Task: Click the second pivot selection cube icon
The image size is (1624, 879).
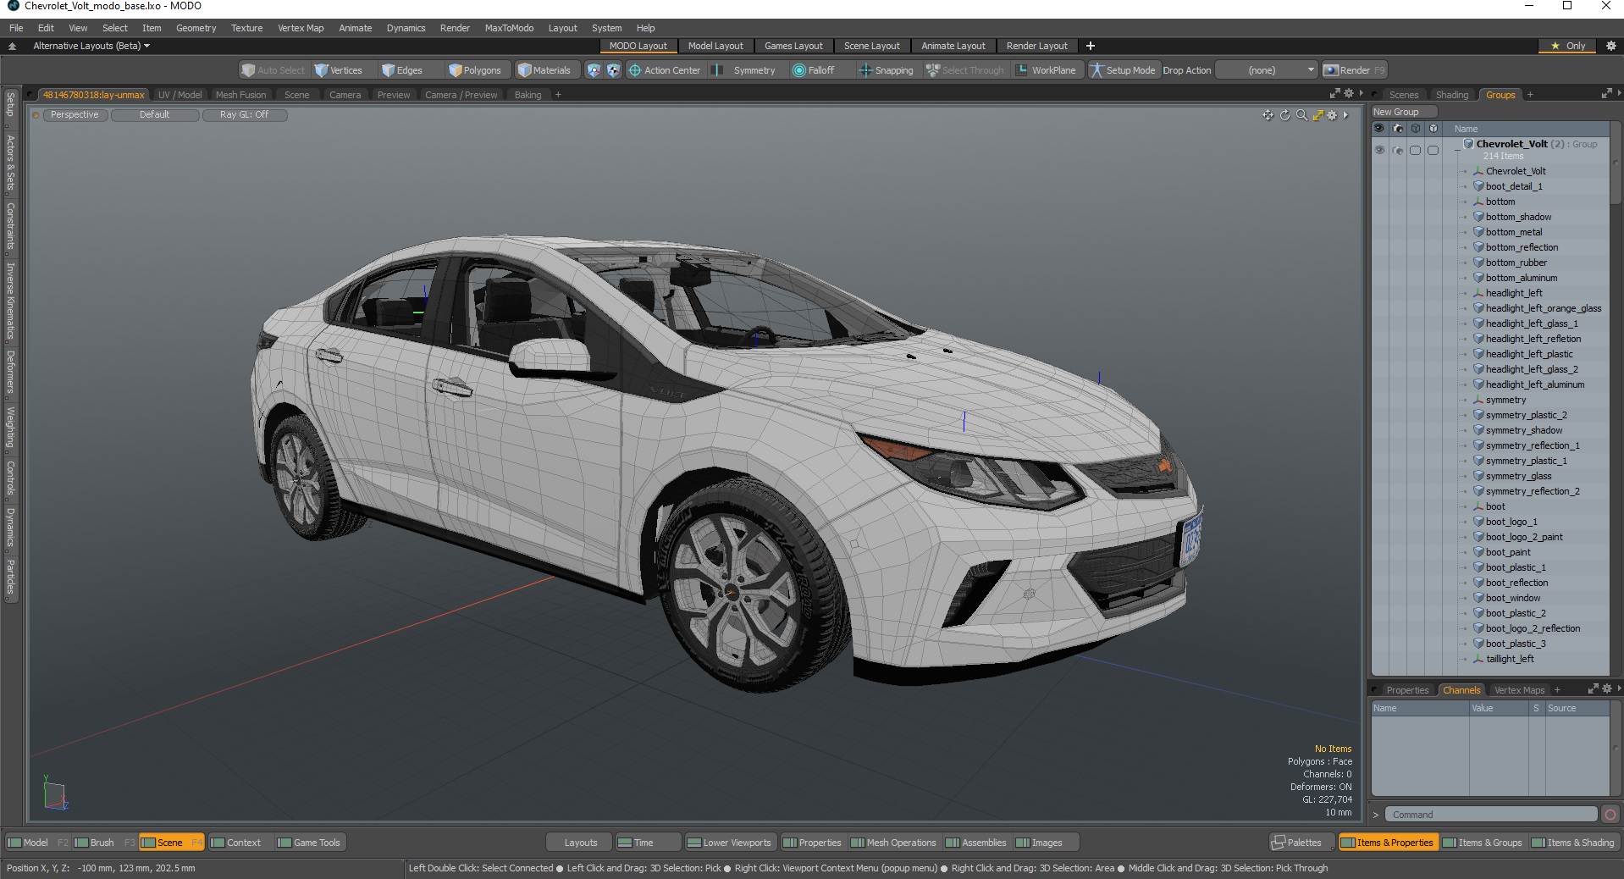Action: click(x=613, y=70)
